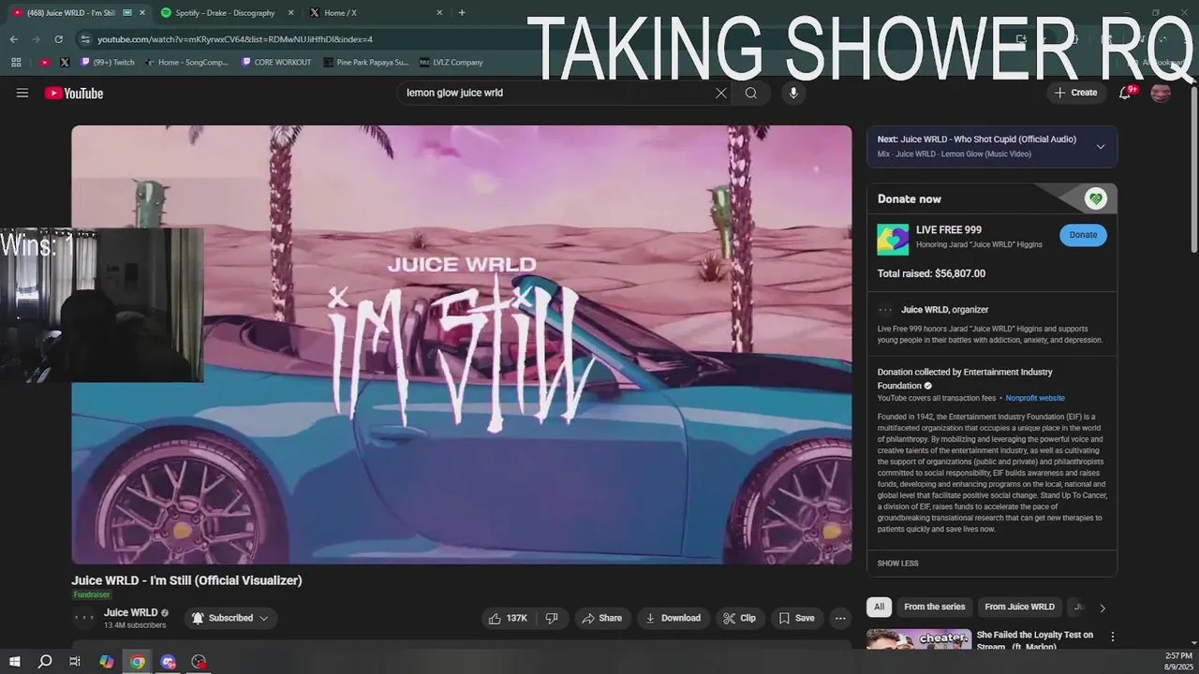Image resolution: width=1199 pixels, height=674 pixels.
Task: Open options for 'She Failed the Loyalty Test' video
Action: pos(1113,637)
